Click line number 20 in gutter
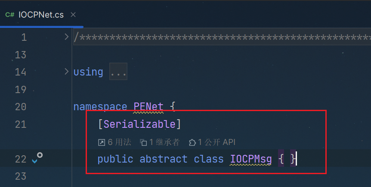The width and height of the screenshot is (371, 187). click(21, 107)
